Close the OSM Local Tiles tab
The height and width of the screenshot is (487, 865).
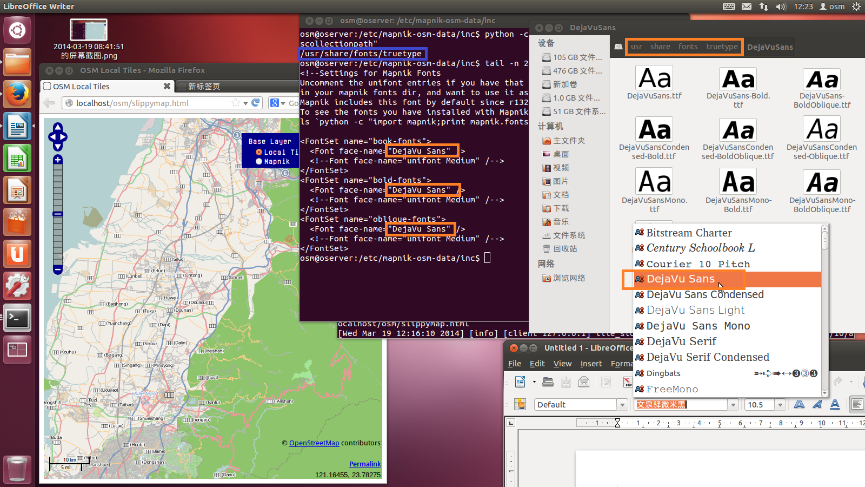click(x=167, y=86)
